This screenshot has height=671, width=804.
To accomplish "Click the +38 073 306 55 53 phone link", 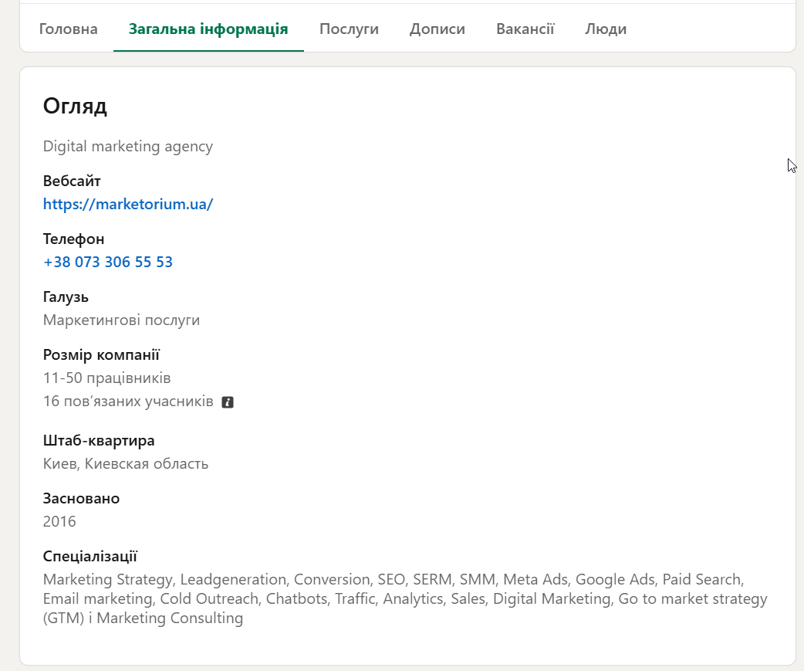I will [108, 263].
